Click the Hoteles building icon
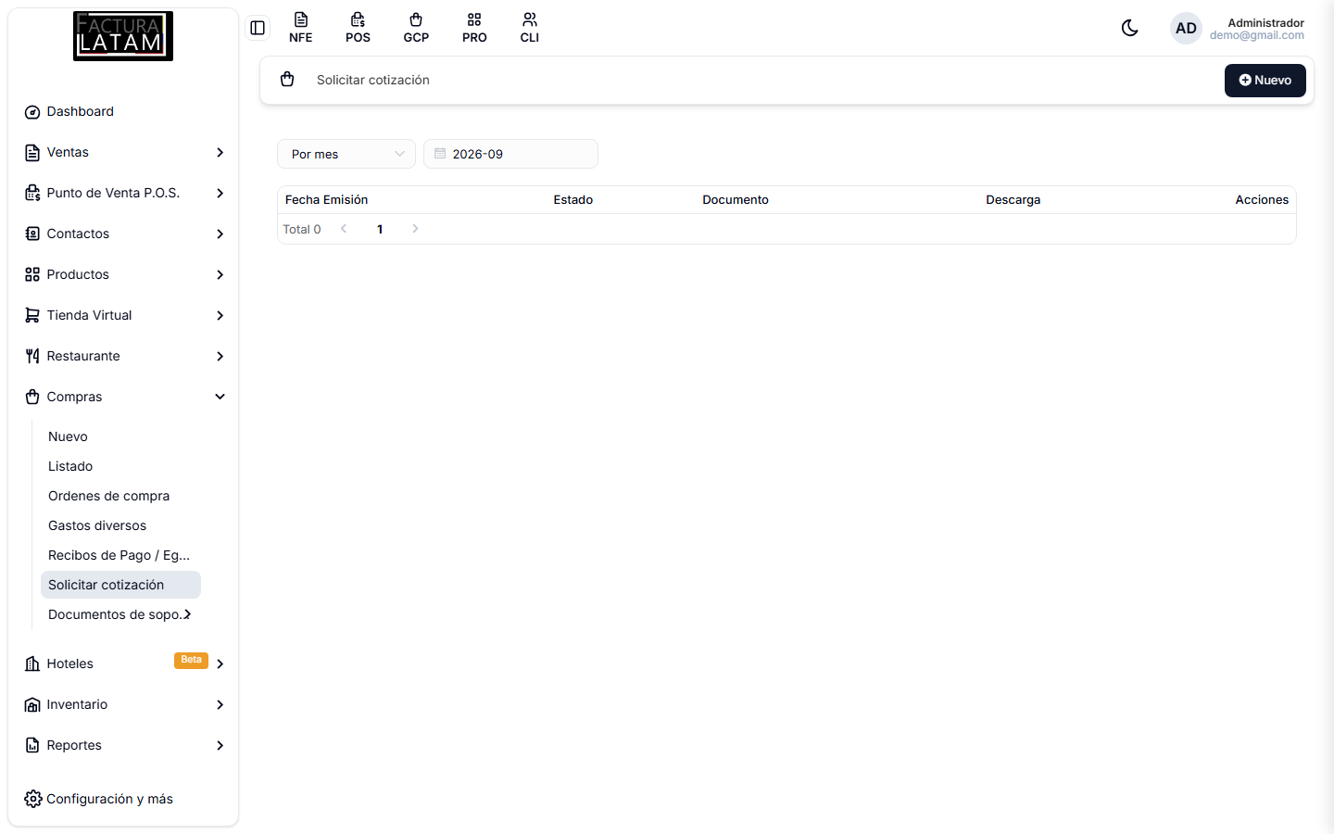 (x=32, y=663)
